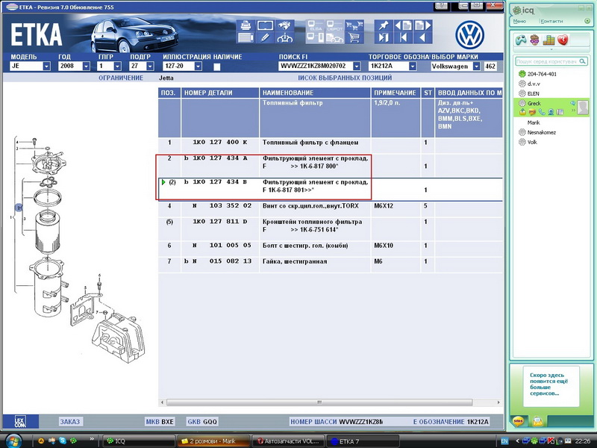
Task: Click the Skype icon in quick launch
Action: click(x=63, y=441)
